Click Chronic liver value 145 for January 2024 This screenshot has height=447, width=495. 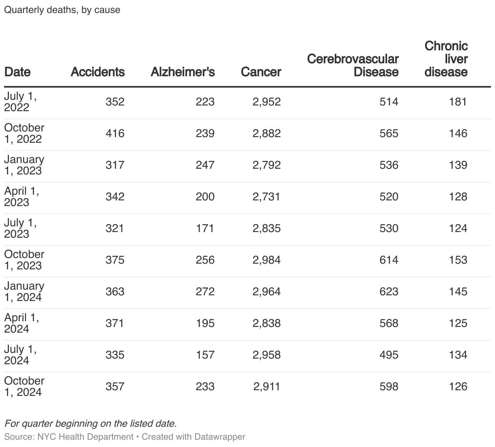(x=458, y=292)
